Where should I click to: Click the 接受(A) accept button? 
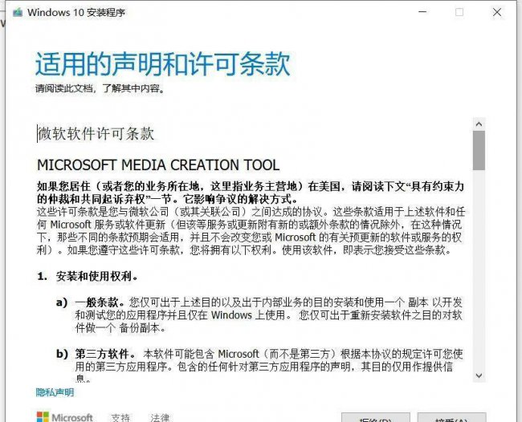[452, 418]
